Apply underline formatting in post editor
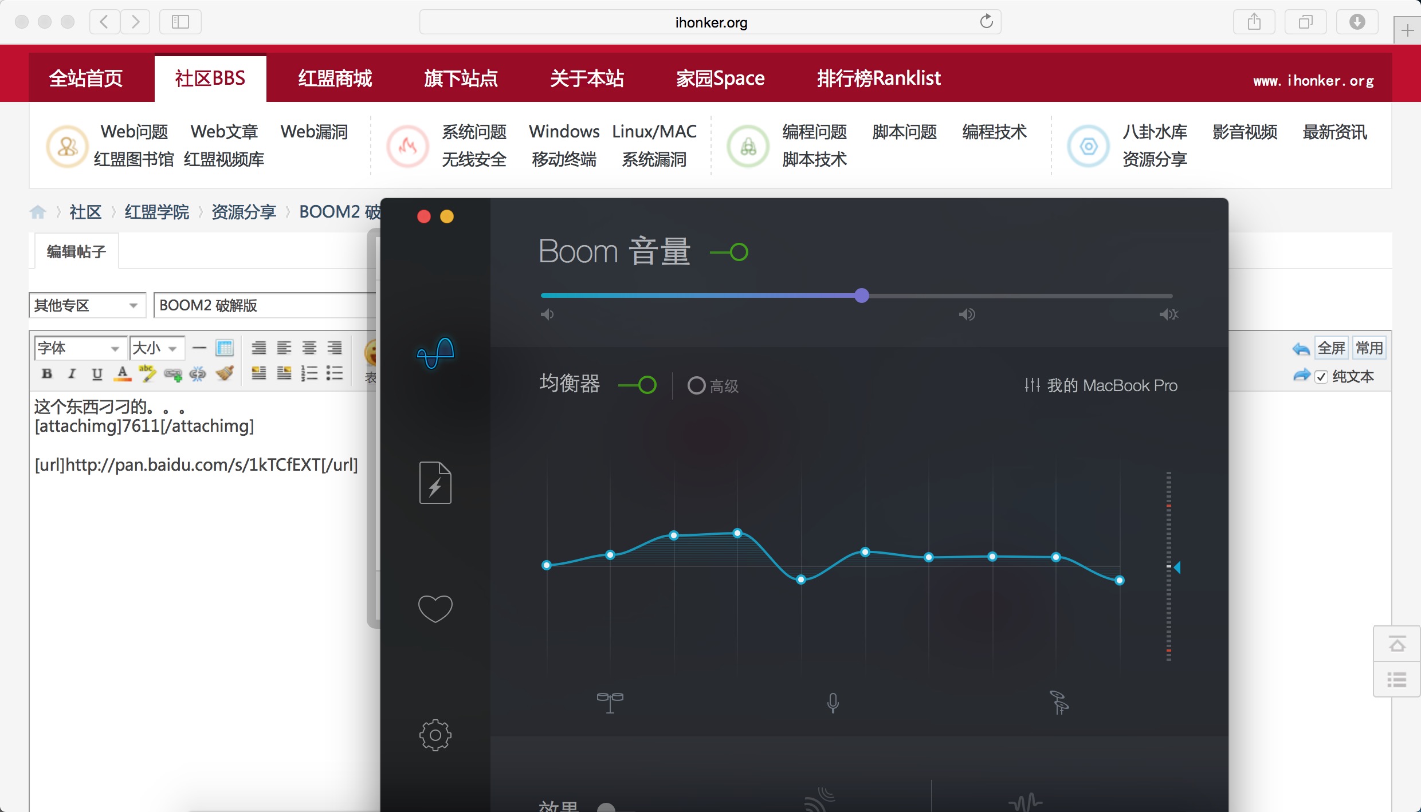Screen dimensions: 1421x812 (x=97, y=374)
